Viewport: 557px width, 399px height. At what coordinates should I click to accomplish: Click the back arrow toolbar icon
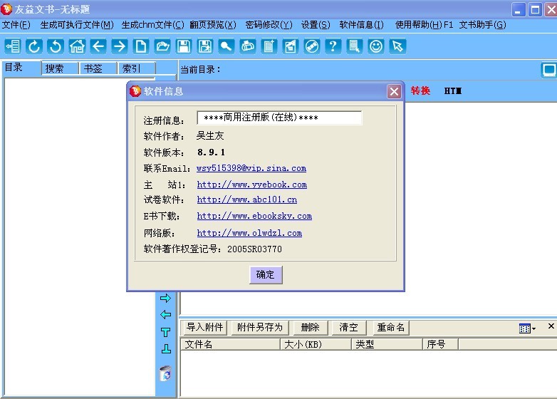[x=98, y=46]
